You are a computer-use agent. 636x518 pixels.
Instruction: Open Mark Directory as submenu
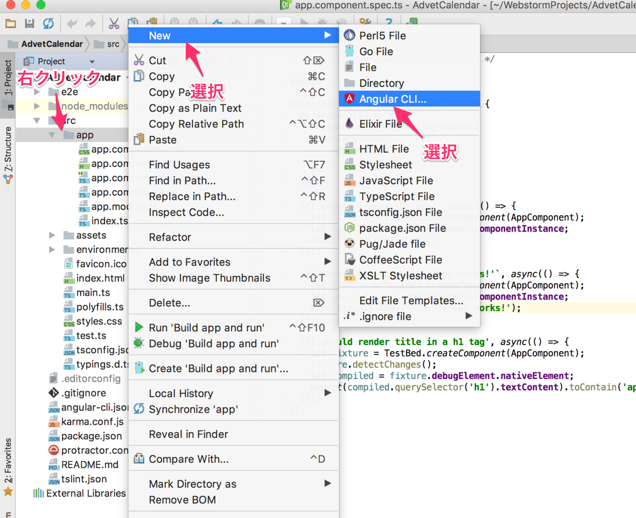coord(234,484)
